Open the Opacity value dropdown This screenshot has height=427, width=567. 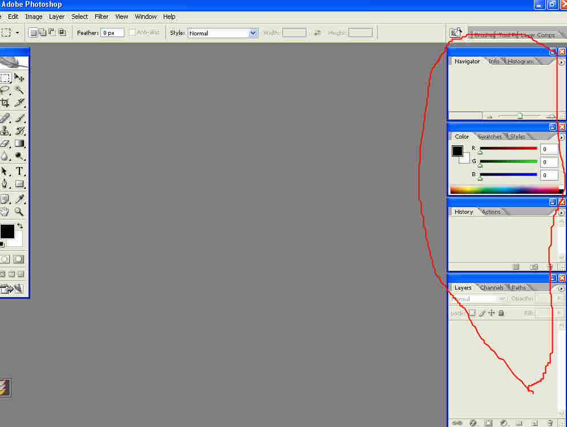point(559,299)
